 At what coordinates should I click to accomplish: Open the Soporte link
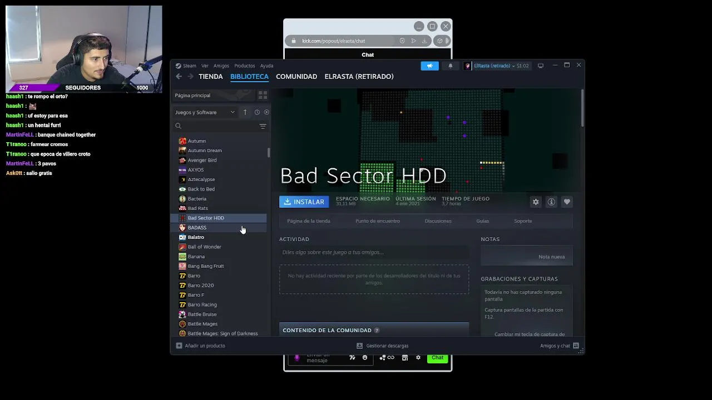pos(523,221)
